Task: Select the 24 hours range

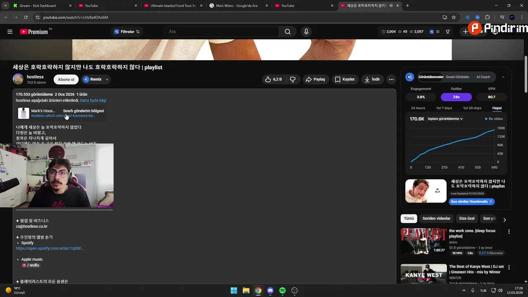Action: (418, 108)
